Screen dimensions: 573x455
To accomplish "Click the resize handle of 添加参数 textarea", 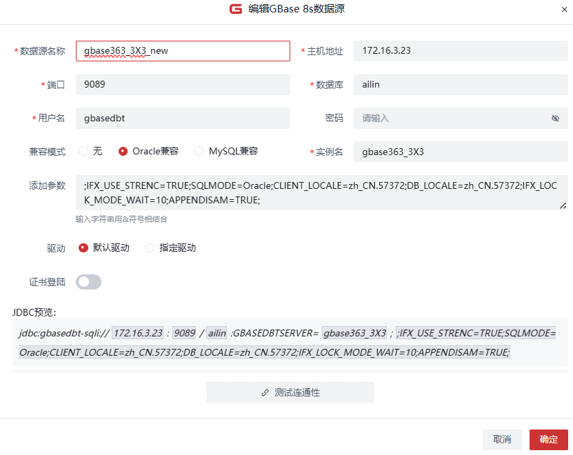I will coord(563,205).
